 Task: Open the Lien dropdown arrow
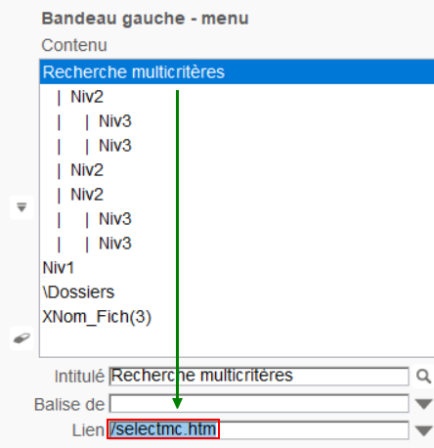coord(423,430)
